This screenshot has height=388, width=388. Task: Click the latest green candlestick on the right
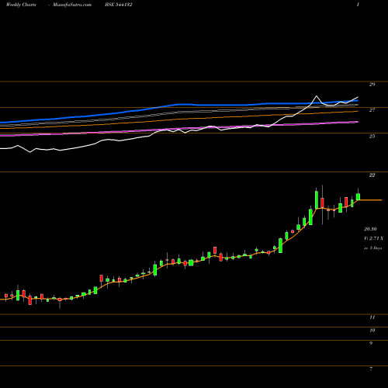coord(358,196)
